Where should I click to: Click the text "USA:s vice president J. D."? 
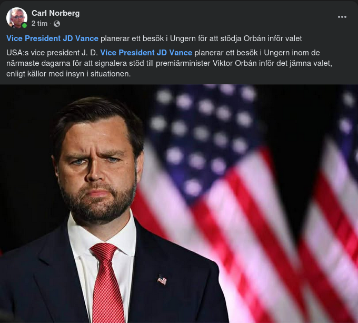(x=52, y=53)
